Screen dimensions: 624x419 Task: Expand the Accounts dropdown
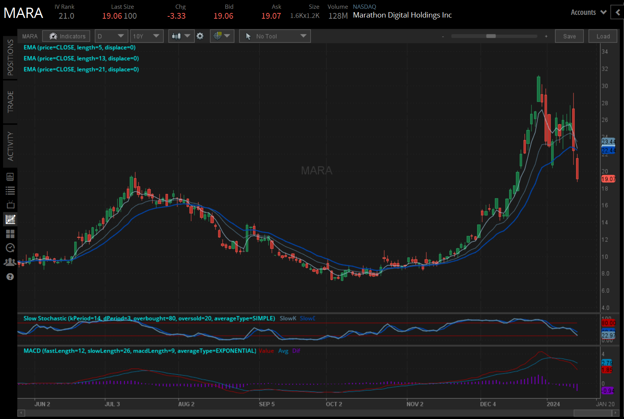click(588, 12)
